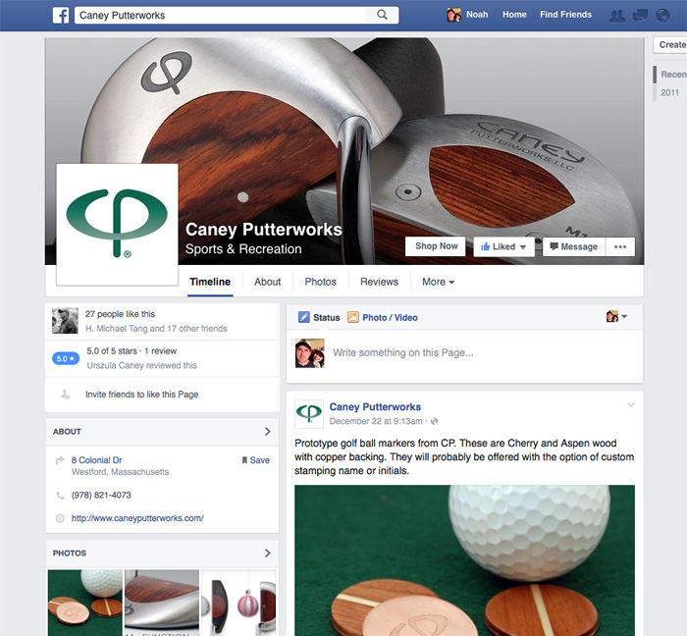The height and width of the screenshot is (636, 687).
Task: Open the CP page profile picture
Action: (117, 224)
